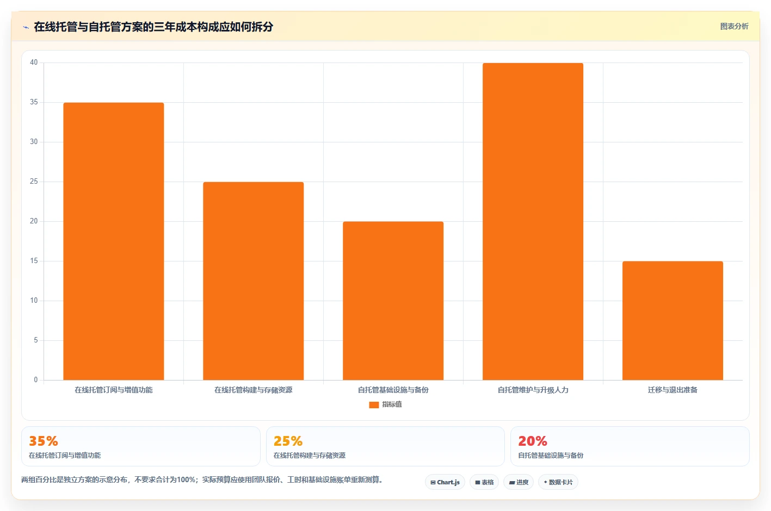
Task: Select the 在线托管订阅与增值功能 bar
Action: coord(114,241)
